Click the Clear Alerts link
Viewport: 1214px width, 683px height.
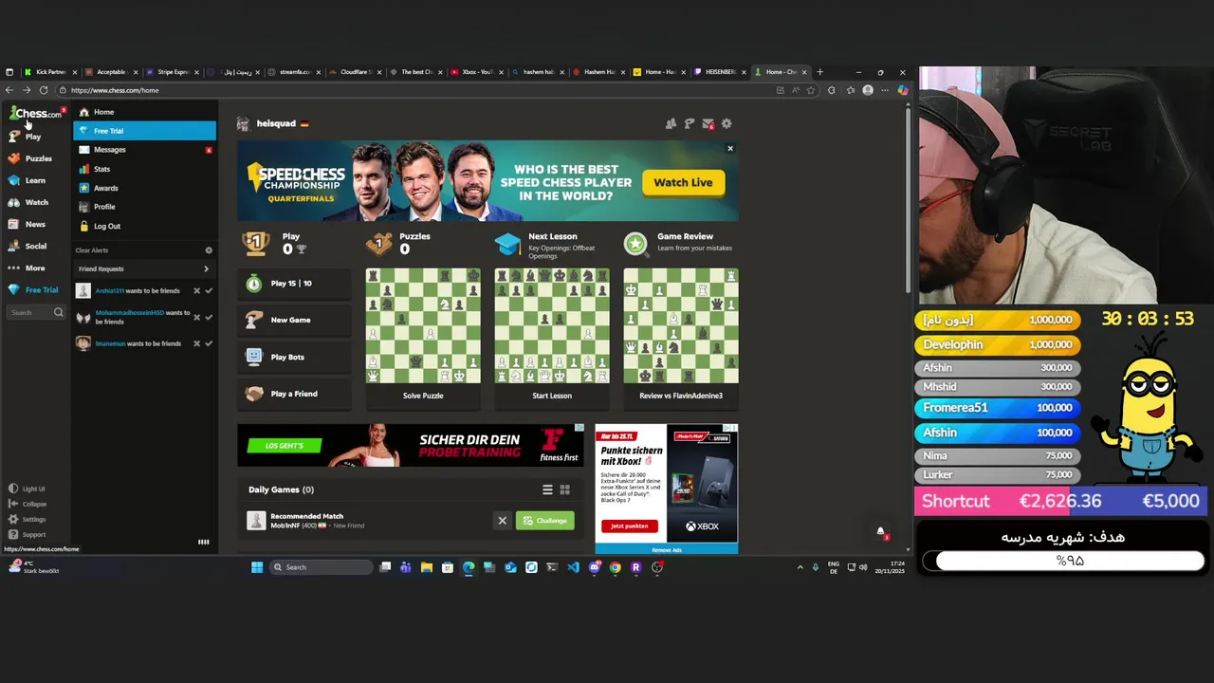(x=92, y=250)
